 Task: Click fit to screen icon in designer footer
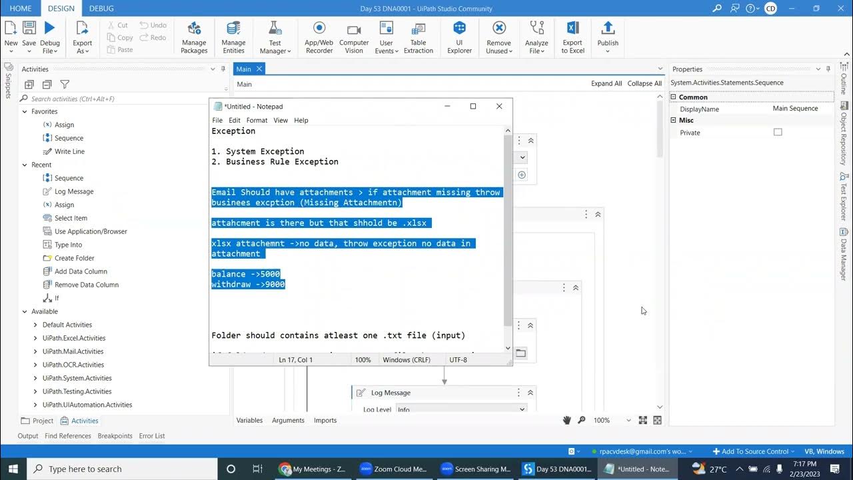[642, 420]
